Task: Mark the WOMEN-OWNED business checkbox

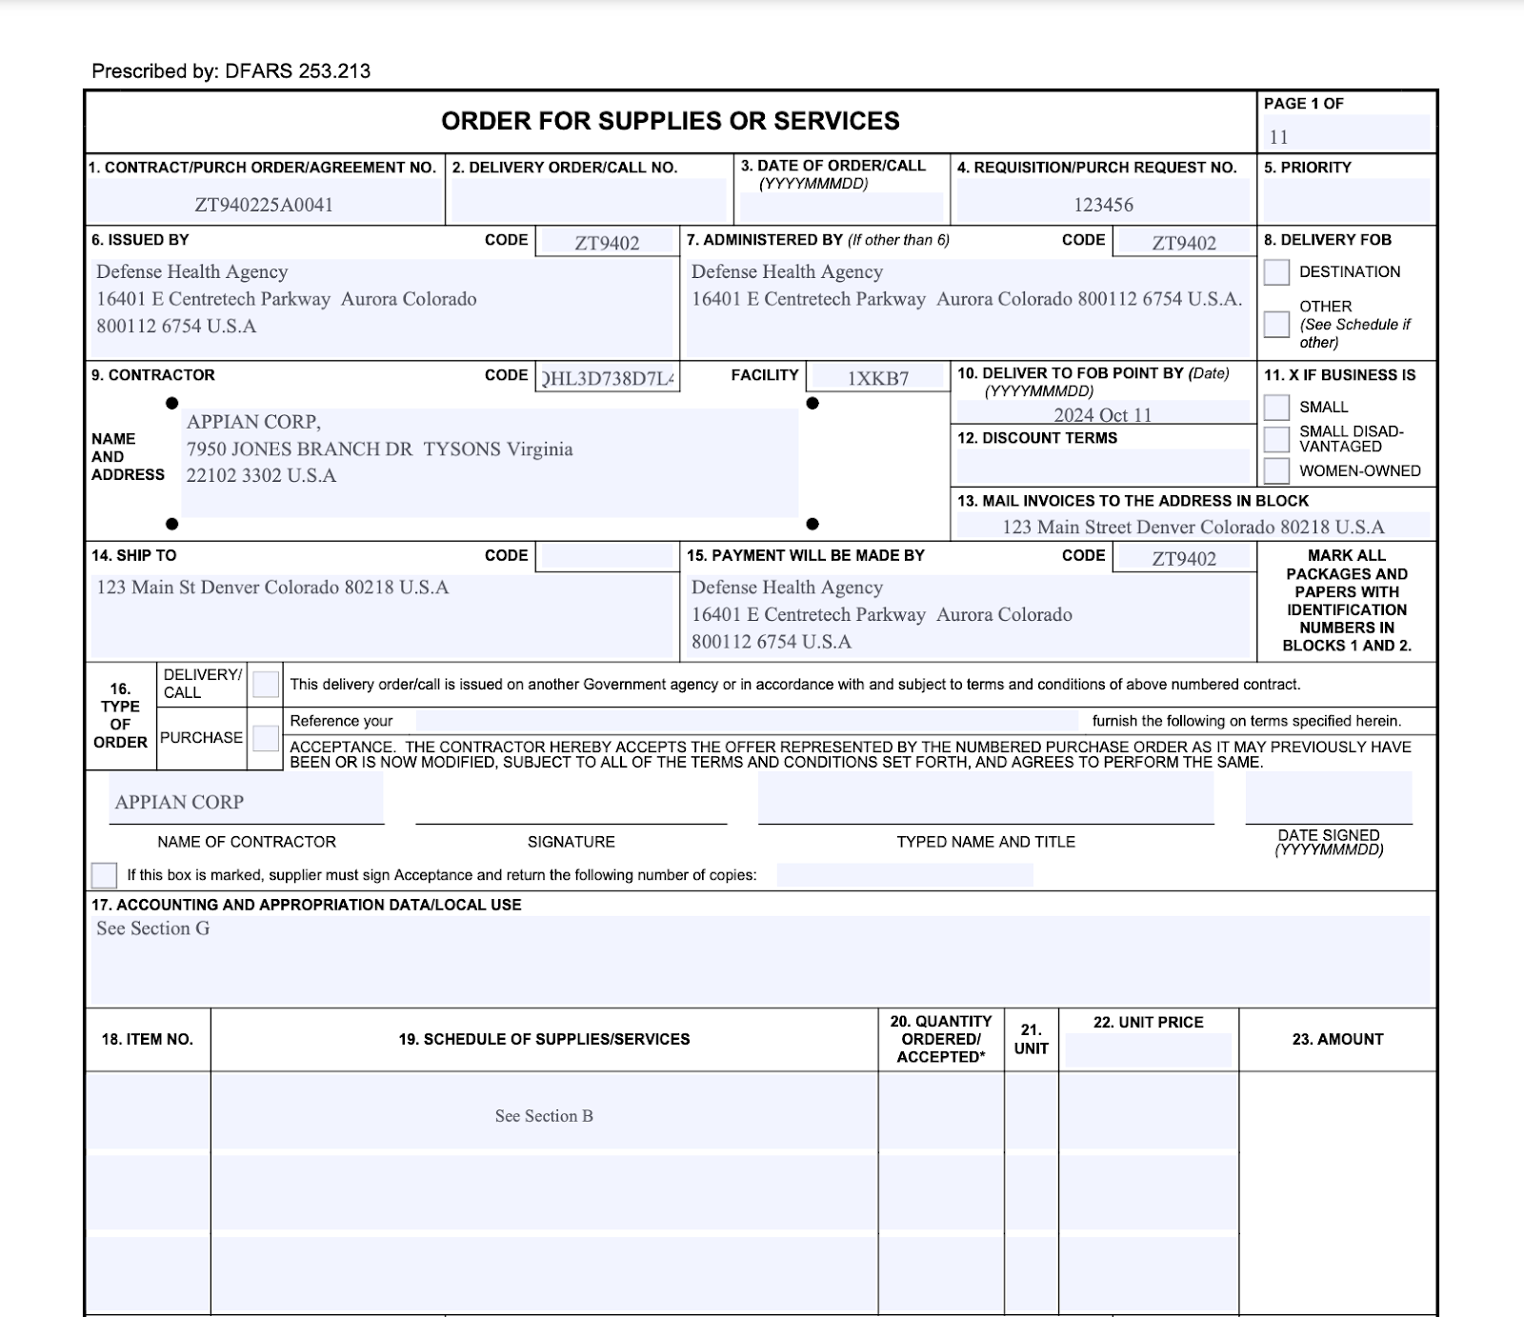Action: (1276, 470)
